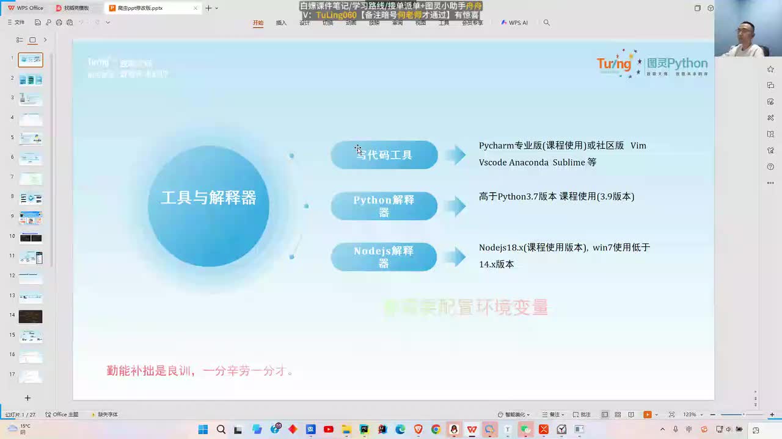
Task: Click microphone icon in system tray
Action: [x=676, y=429]
